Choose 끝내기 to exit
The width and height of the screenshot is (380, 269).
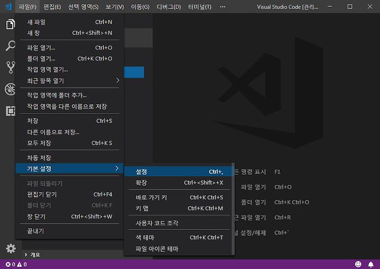70,230
